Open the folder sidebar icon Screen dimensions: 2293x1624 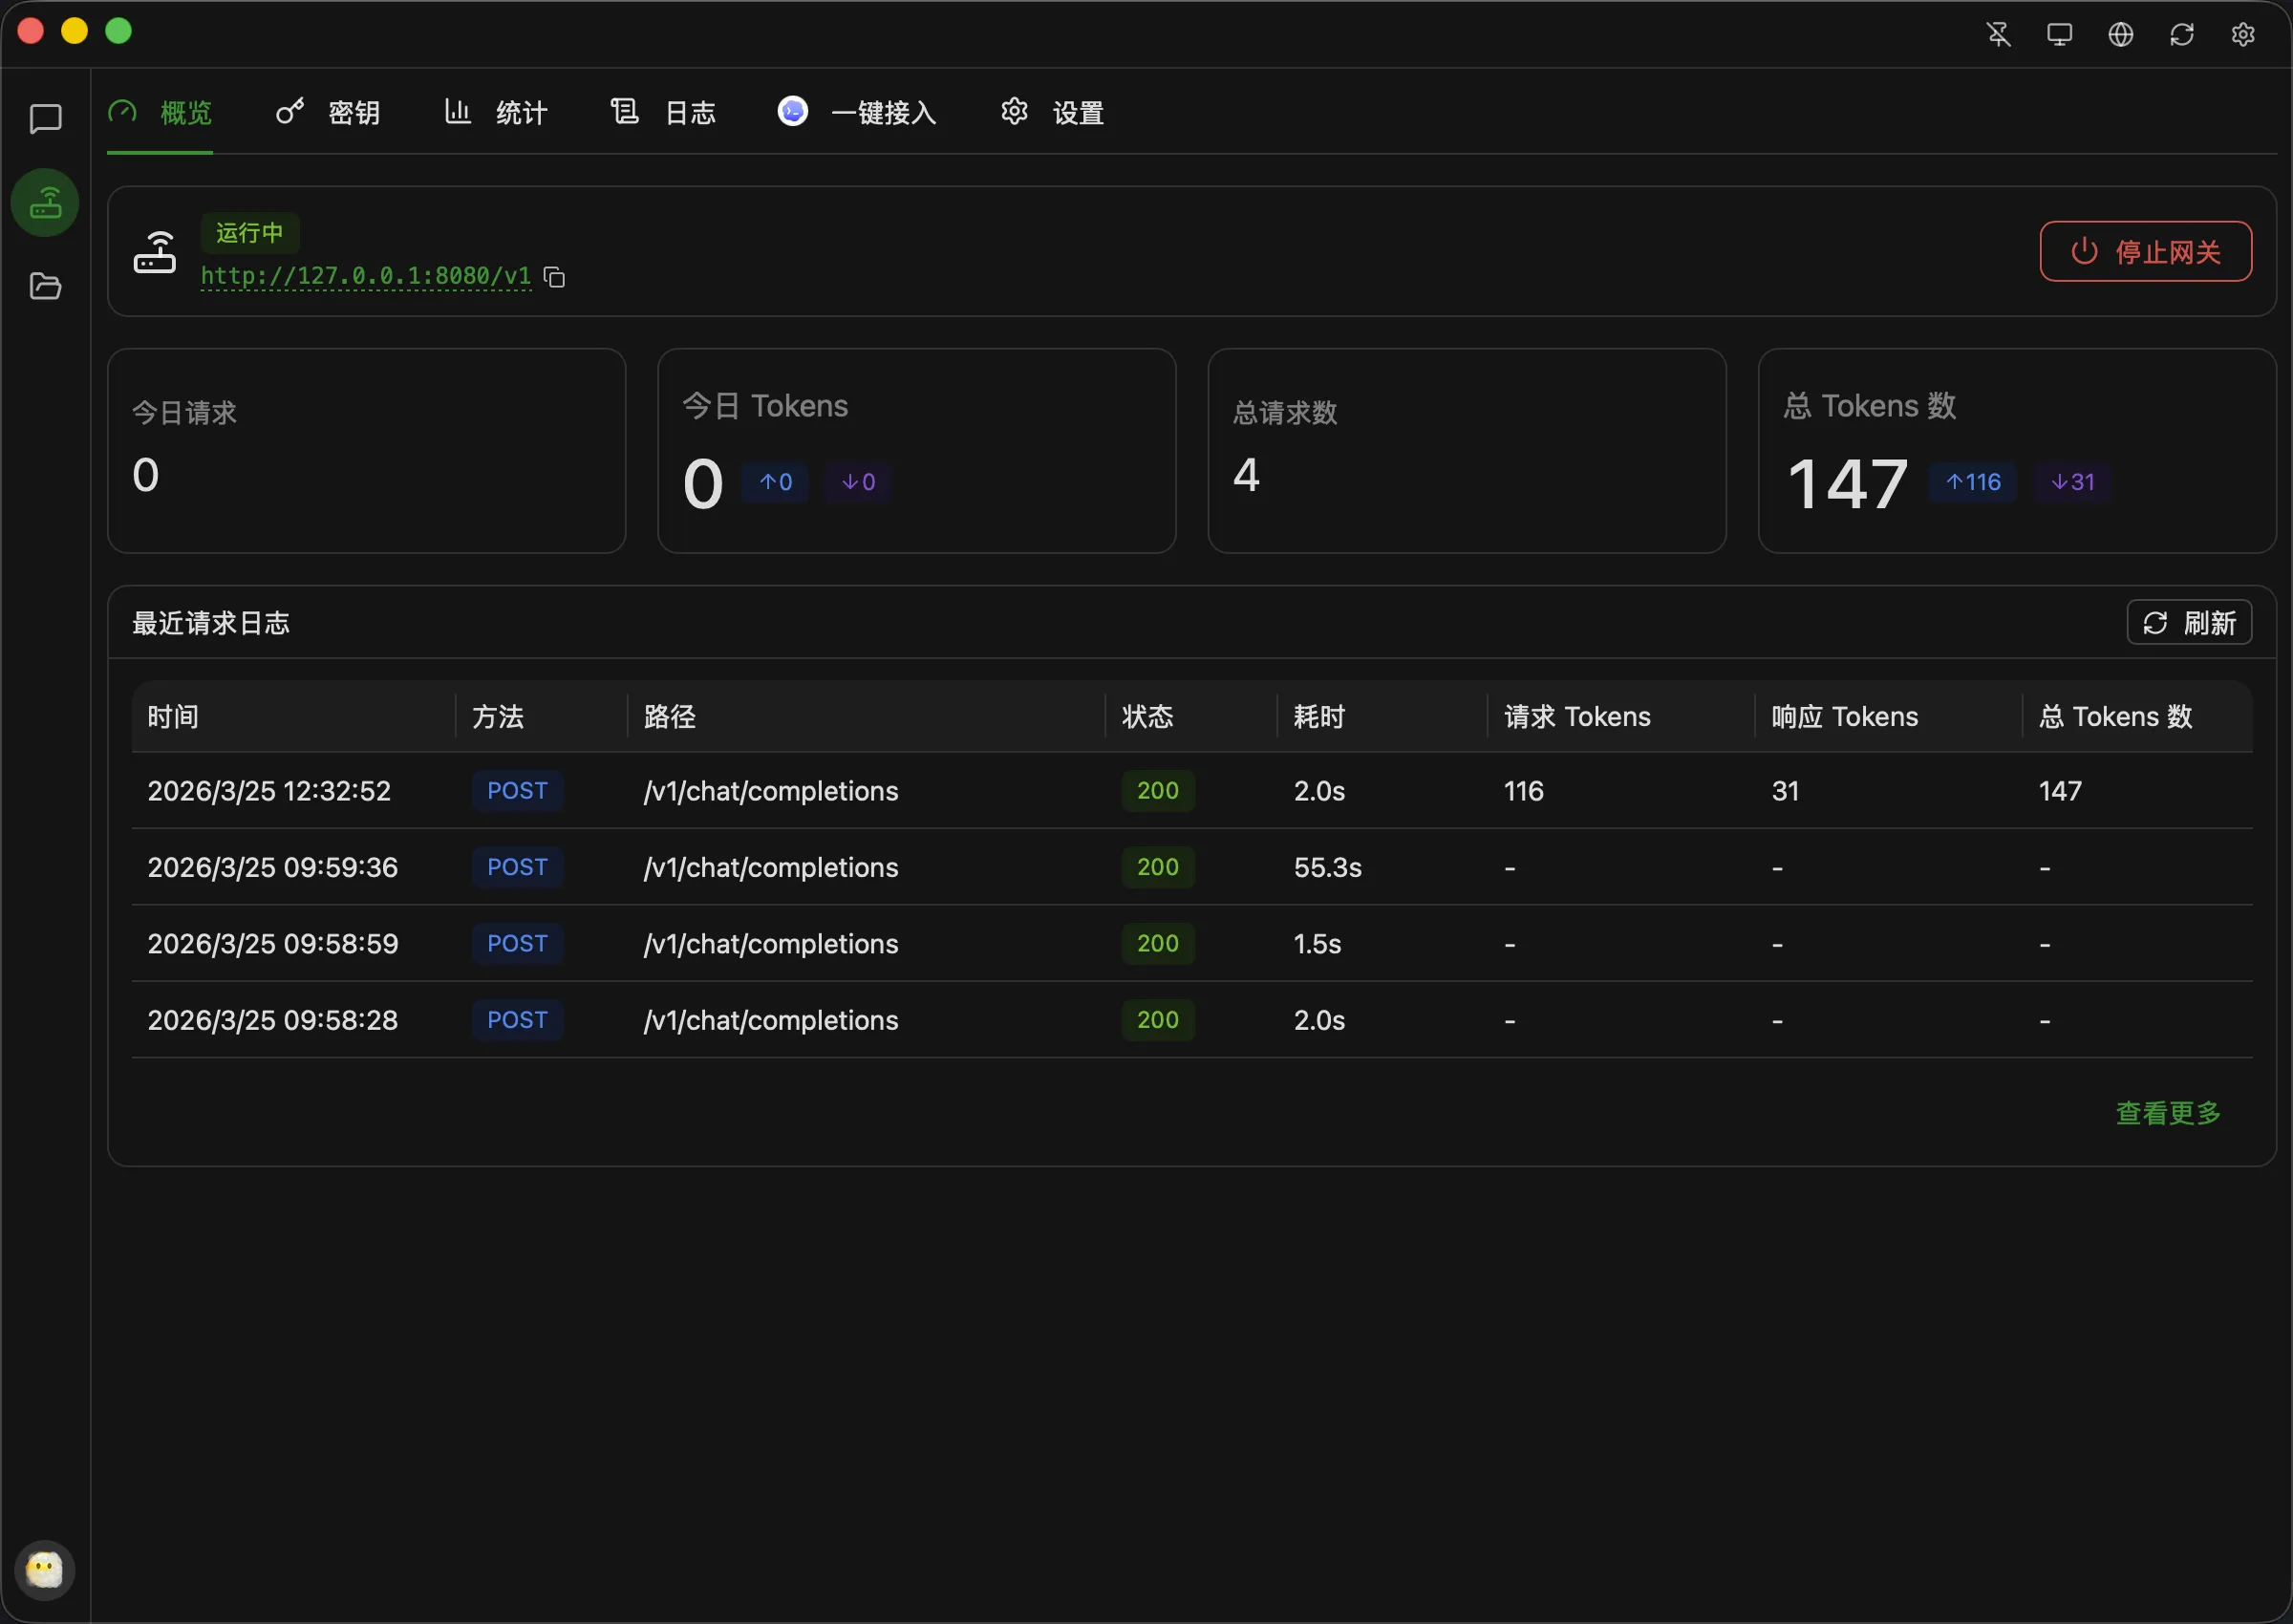[45, 287]
